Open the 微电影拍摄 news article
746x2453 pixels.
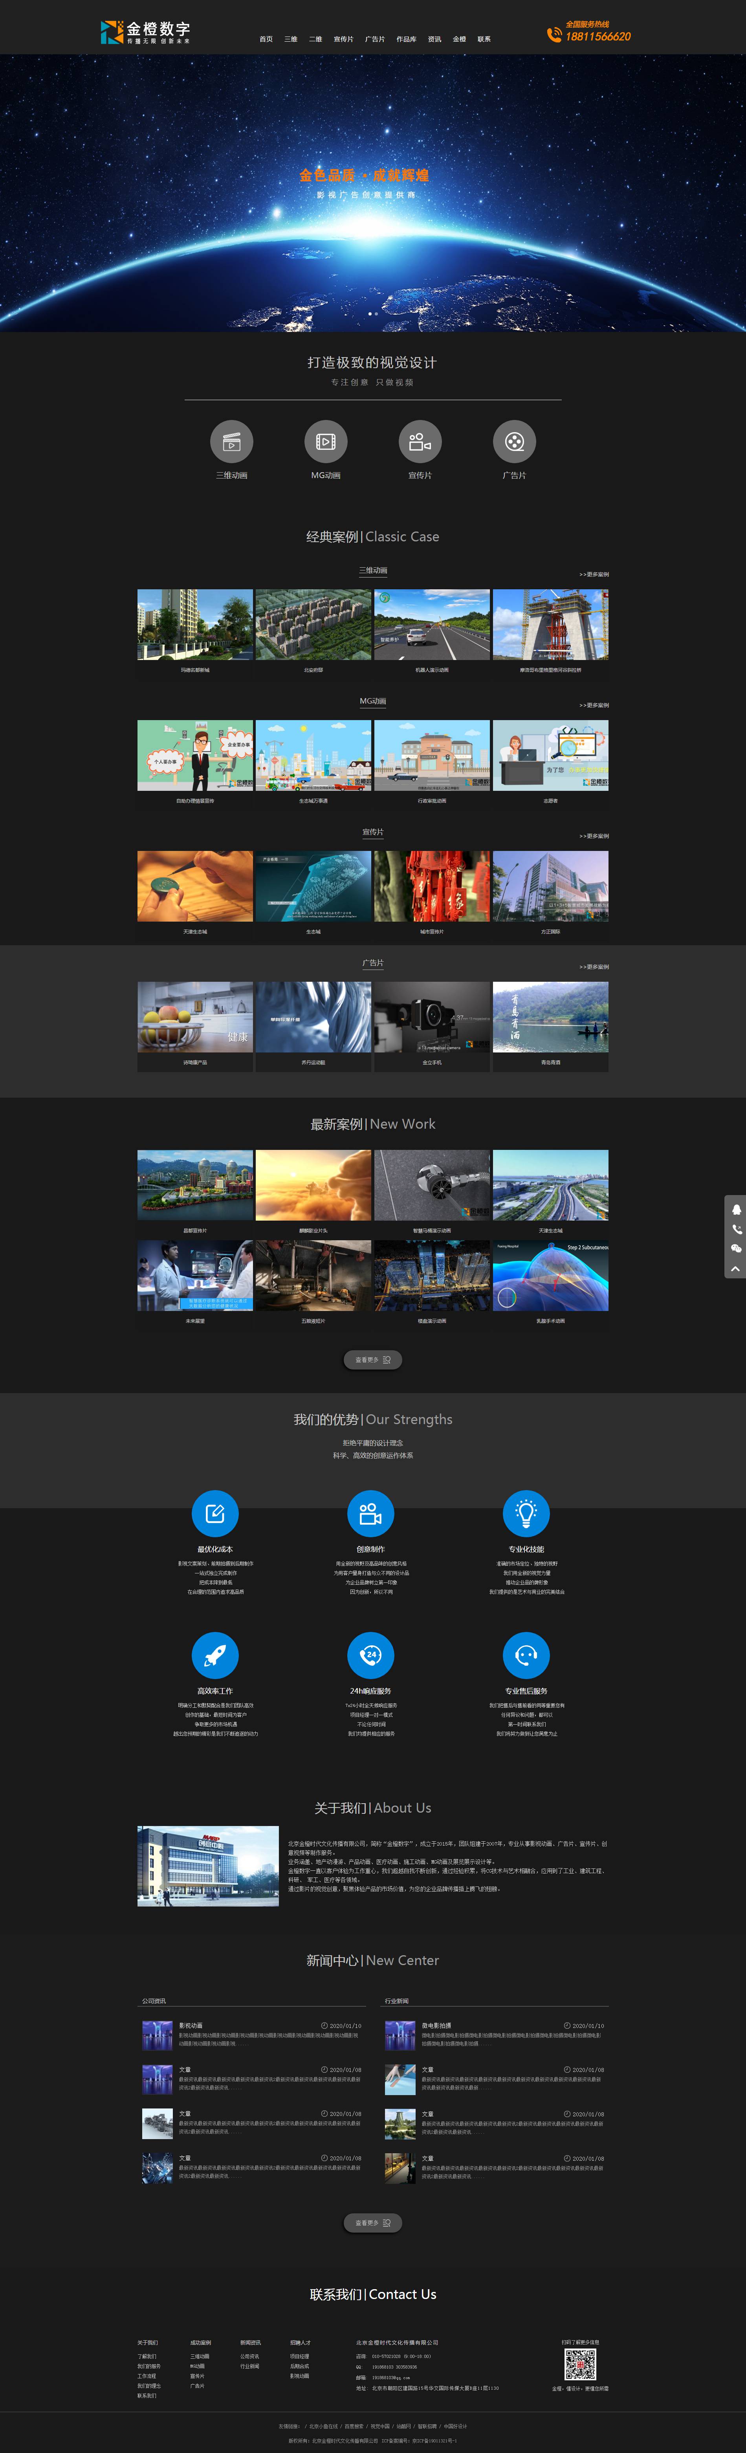tap(495, 2035)
